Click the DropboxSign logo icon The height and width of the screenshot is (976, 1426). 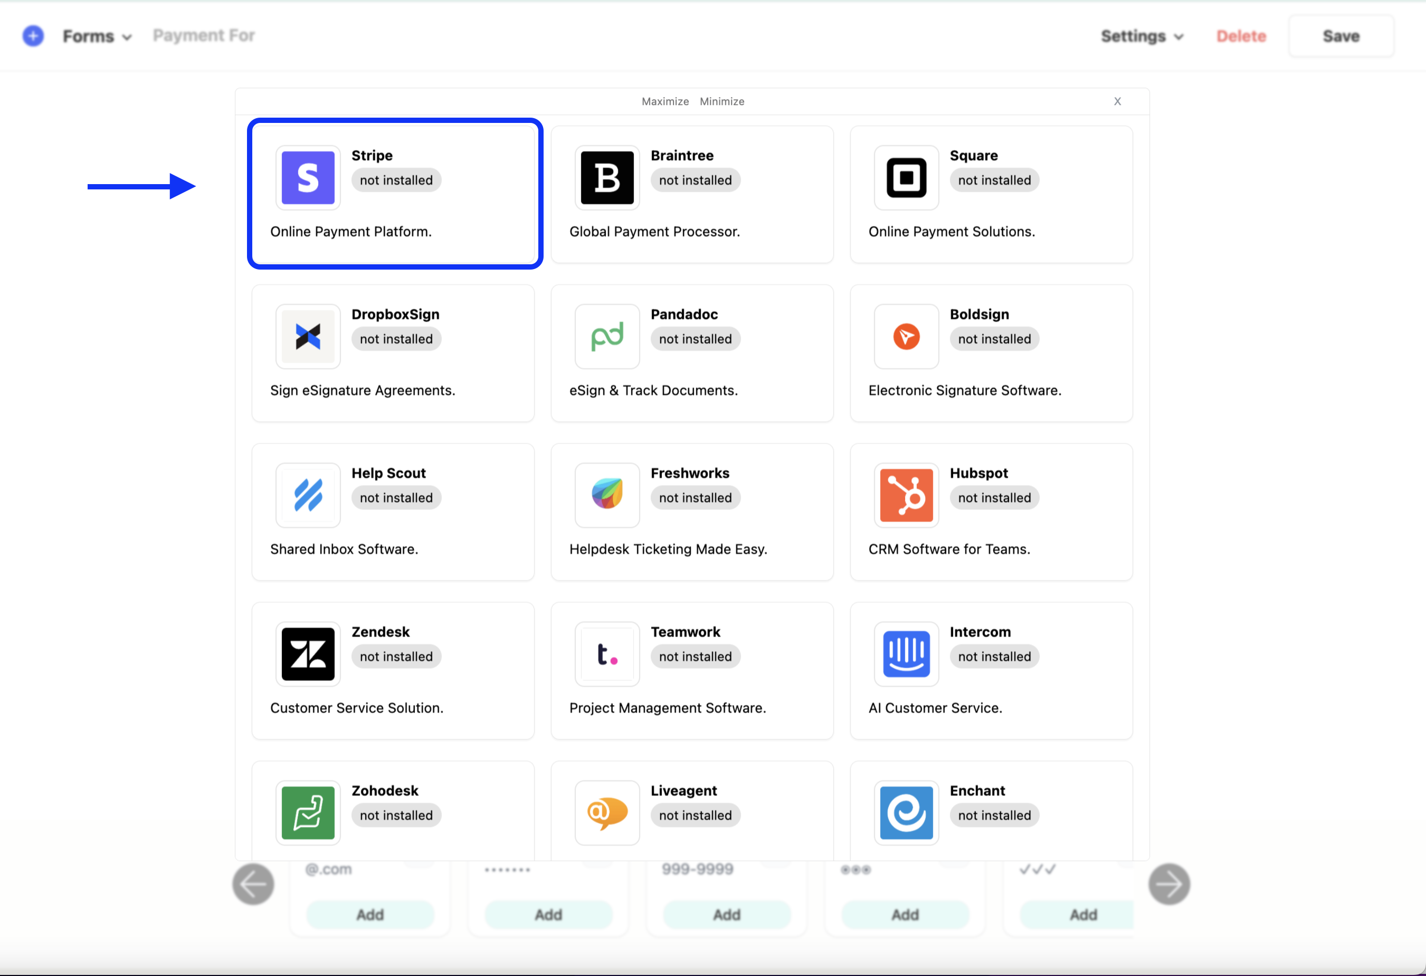pyautogui.click(x=308, y=336)
